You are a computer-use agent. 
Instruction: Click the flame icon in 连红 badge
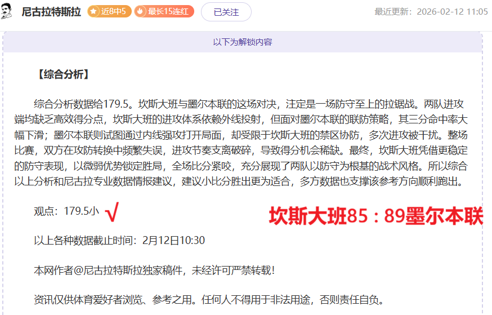tap(141, 12)
